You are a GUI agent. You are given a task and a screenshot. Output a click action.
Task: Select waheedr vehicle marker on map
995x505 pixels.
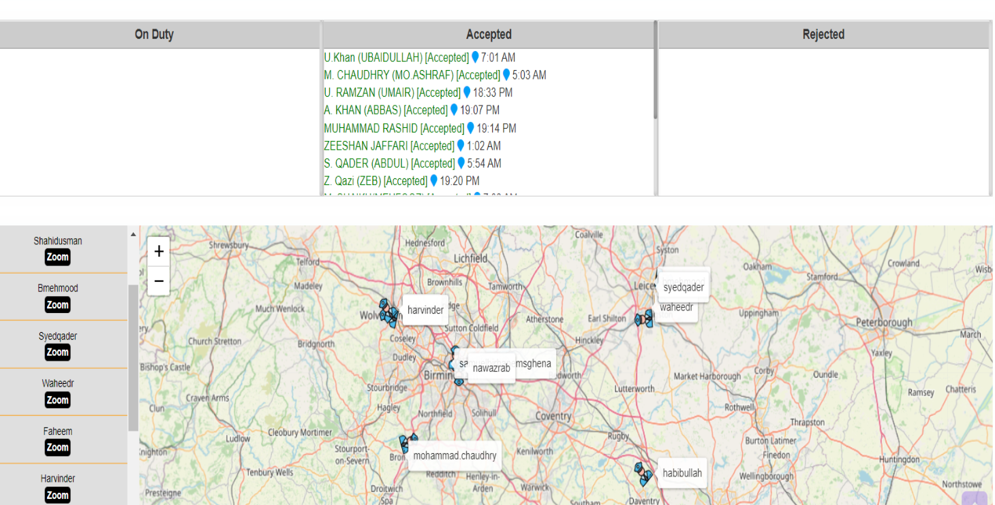[x=644, y=319]
